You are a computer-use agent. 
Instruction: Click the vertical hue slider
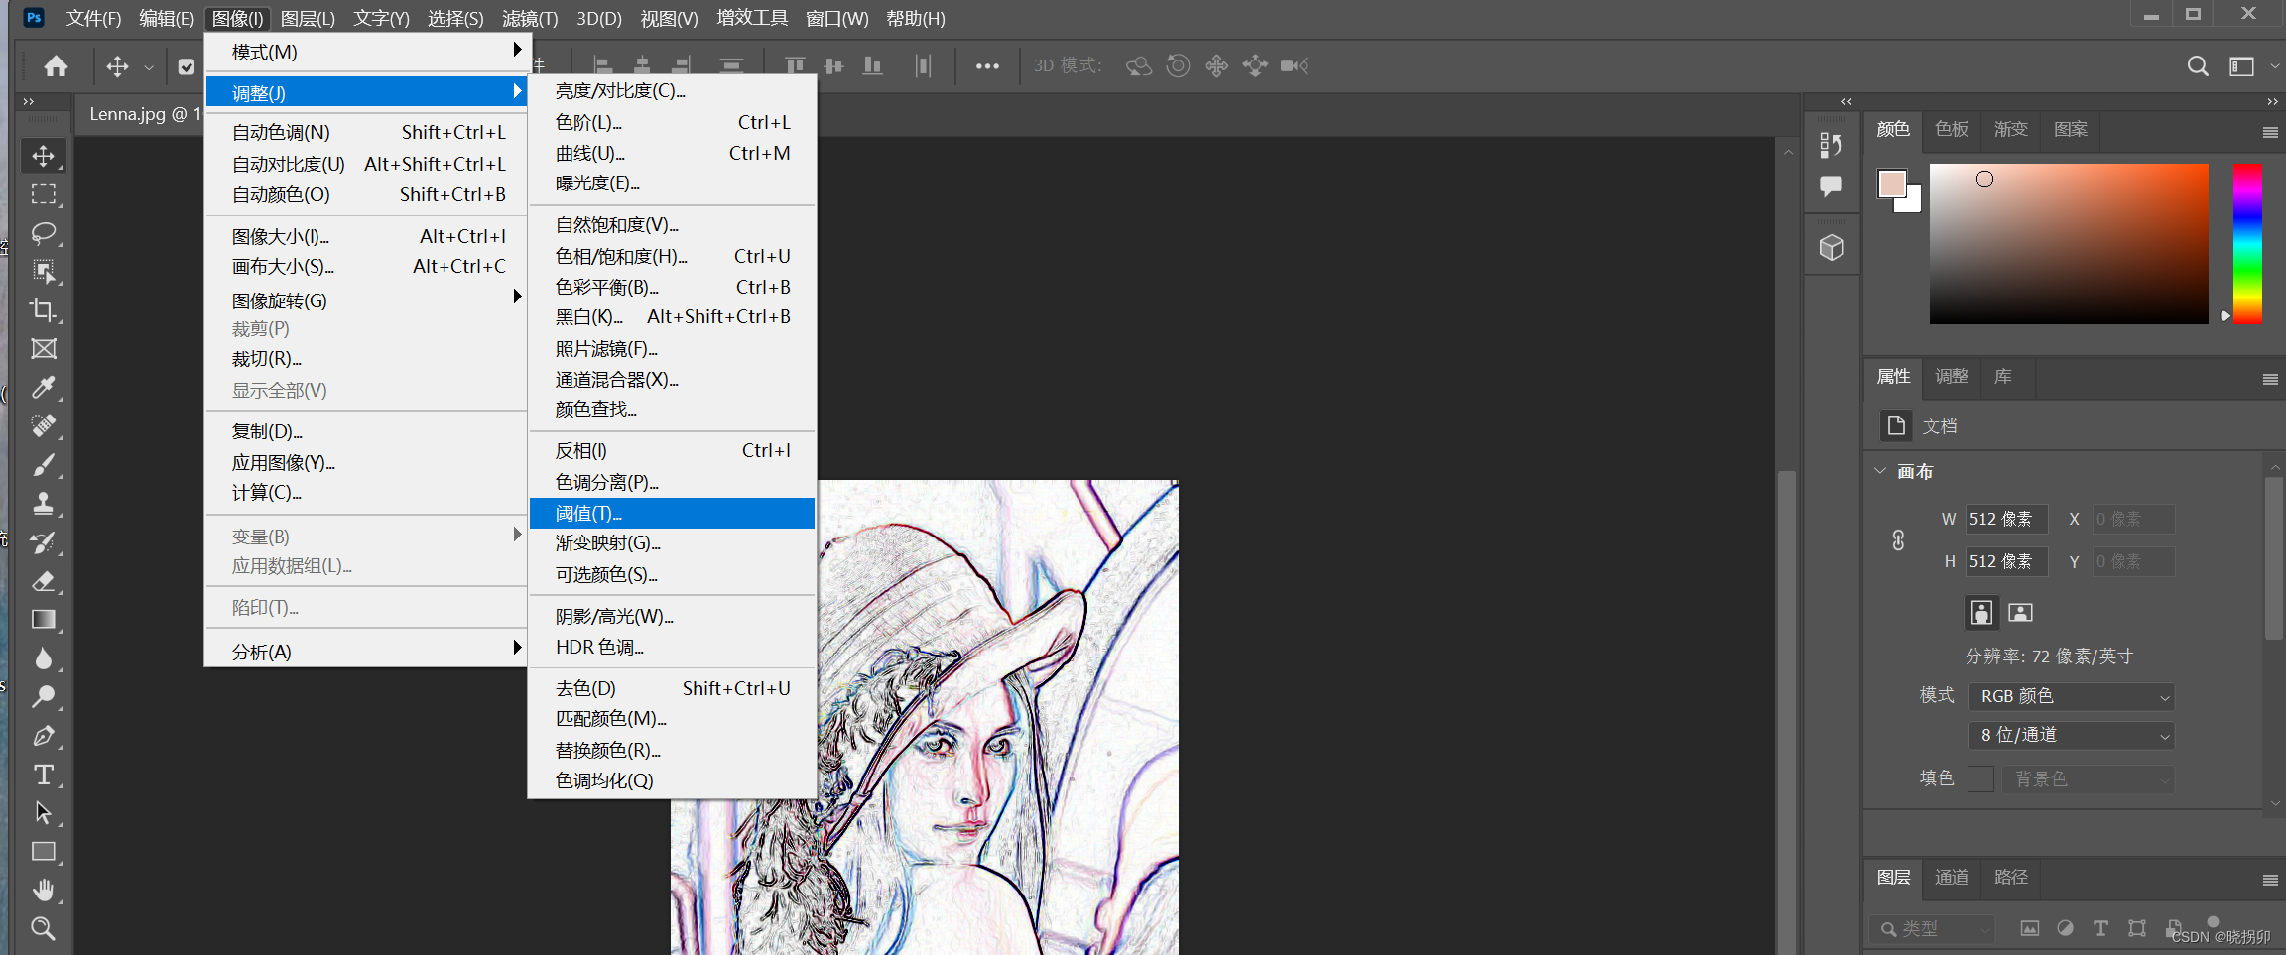coord(2247,244)
